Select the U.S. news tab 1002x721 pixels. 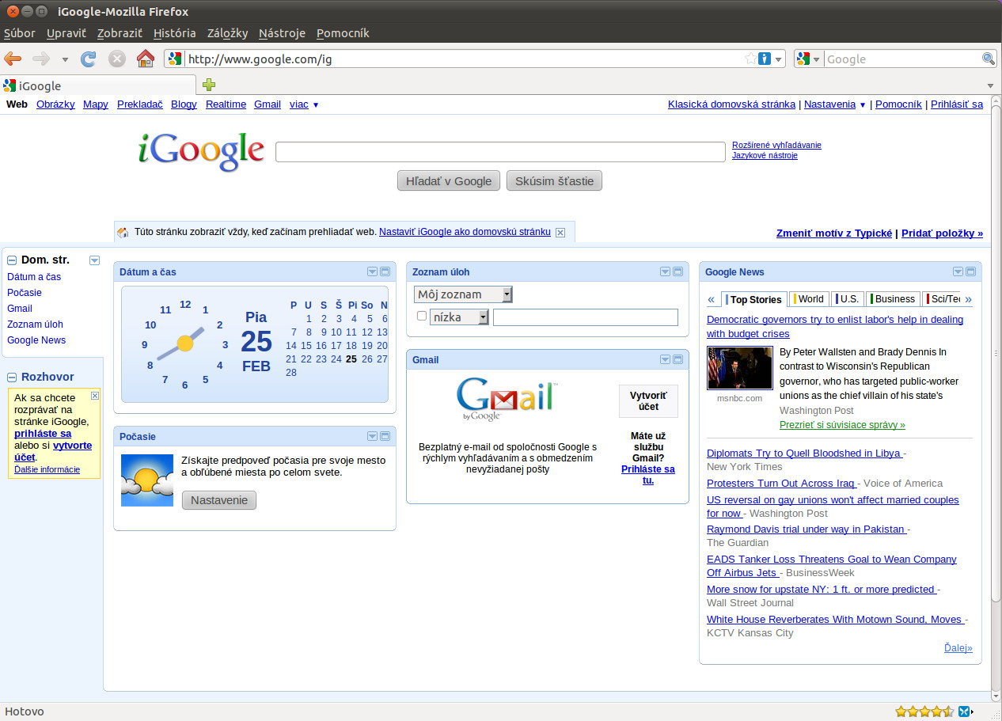[x=847, y=299]
